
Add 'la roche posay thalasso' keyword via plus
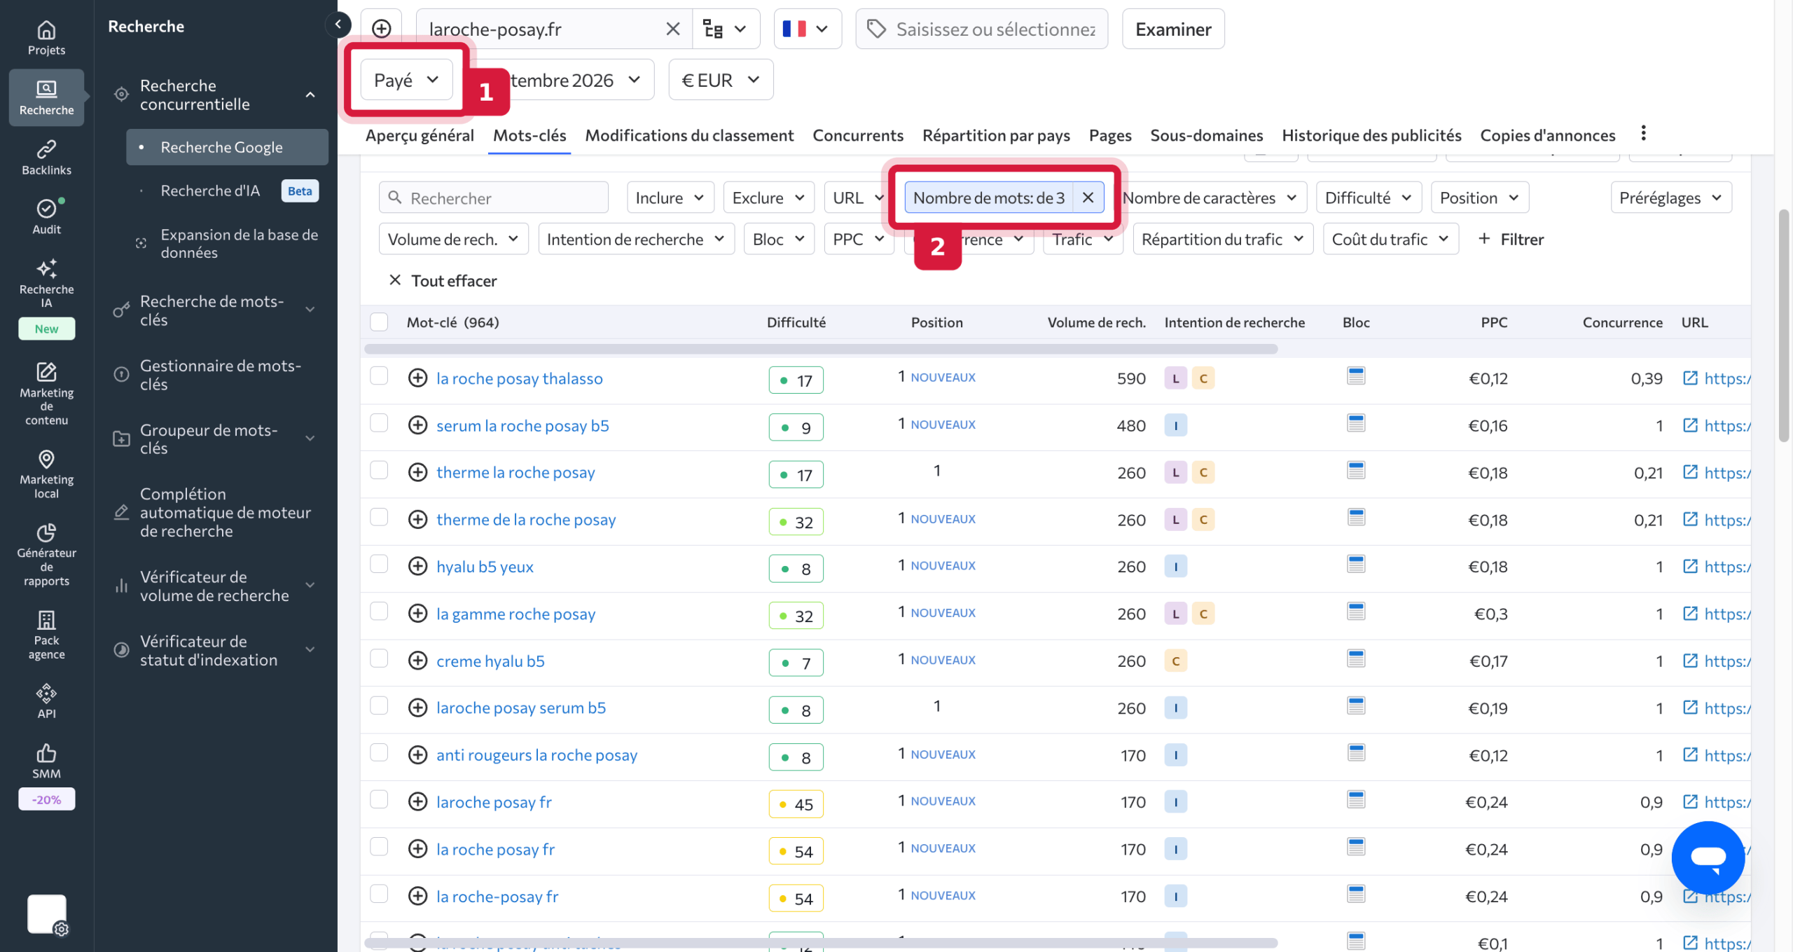click(417, 378)
